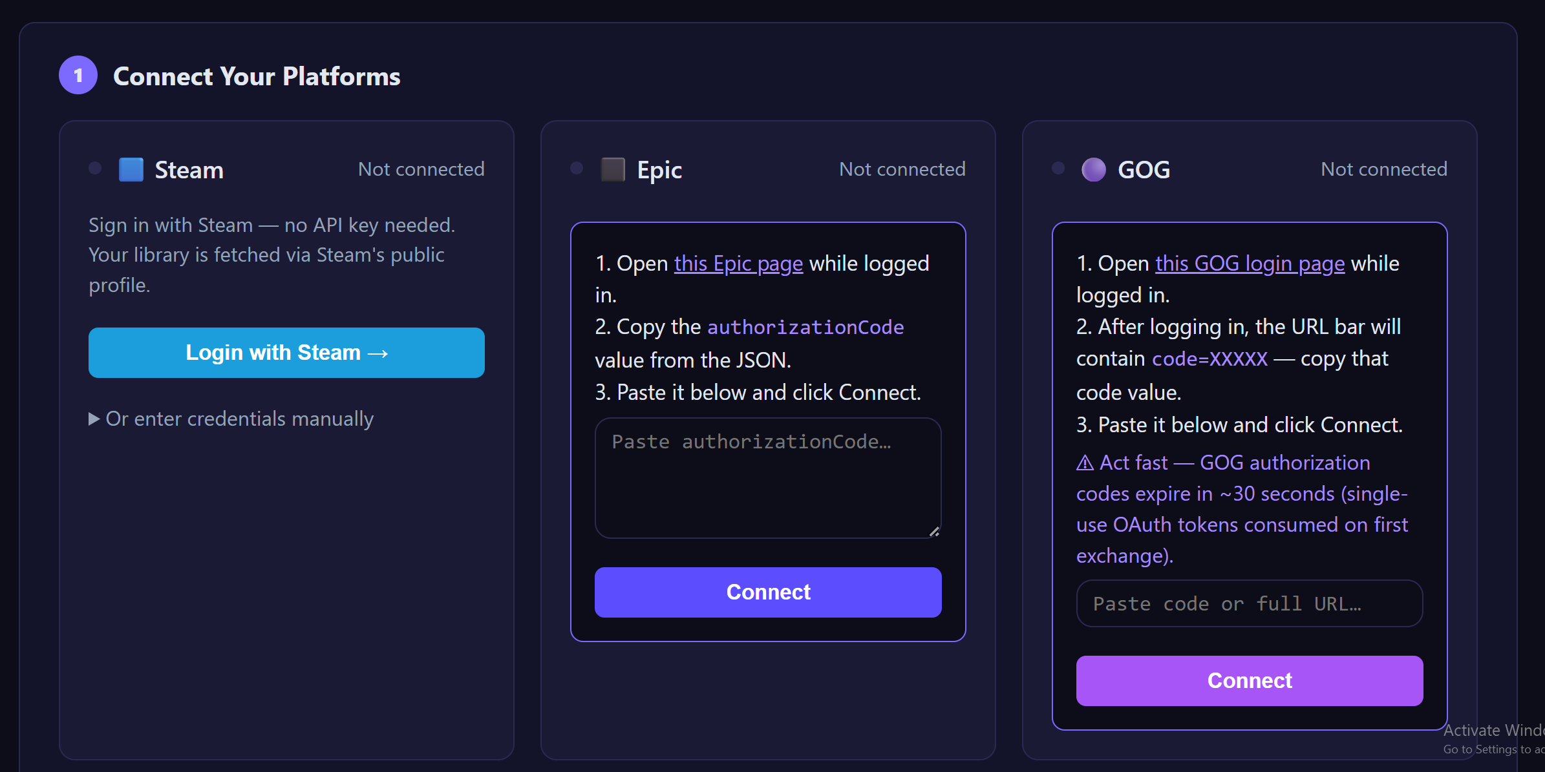Click the Sign in with Steam description
This screenshot has width=1545, height=772.
(x=272, y=255)
